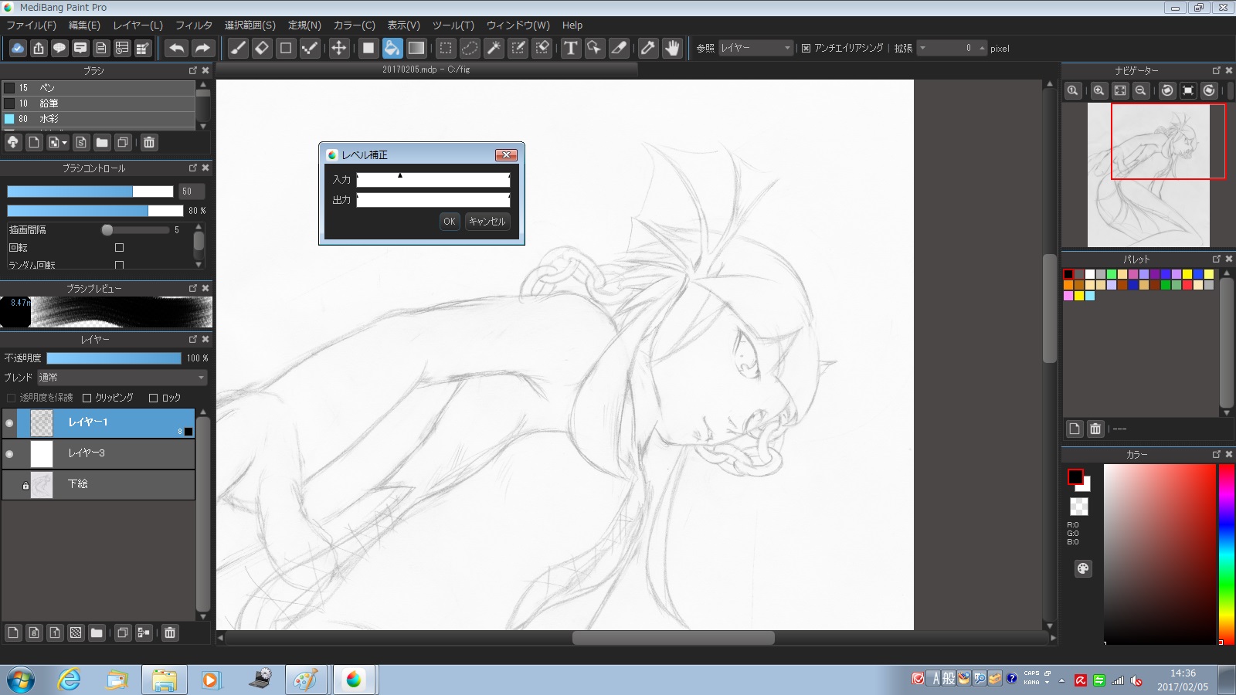Image resolution: width=1236 pixels, height=695 pixels.
Task: Hide レイヤー3 using its visibility dot
Action: coord(9,453)
